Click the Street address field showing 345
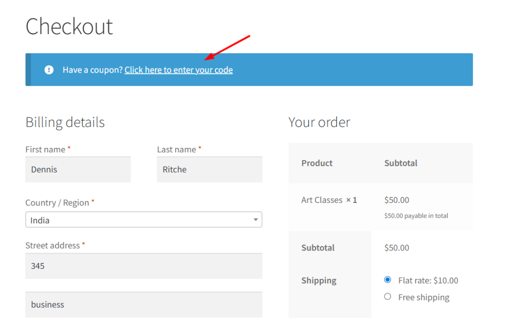The width and height of the screenshot is (508, 318). 144,265
